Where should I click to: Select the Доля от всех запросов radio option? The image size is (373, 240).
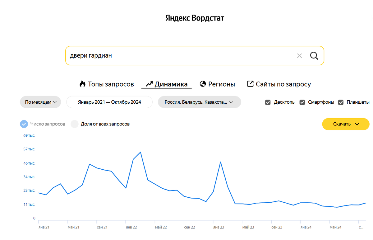click(x=75, y=124)
